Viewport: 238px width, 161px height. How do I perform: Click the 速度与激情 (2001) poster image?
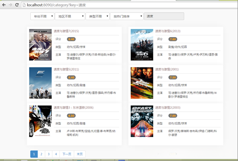(x=142, y=83)
